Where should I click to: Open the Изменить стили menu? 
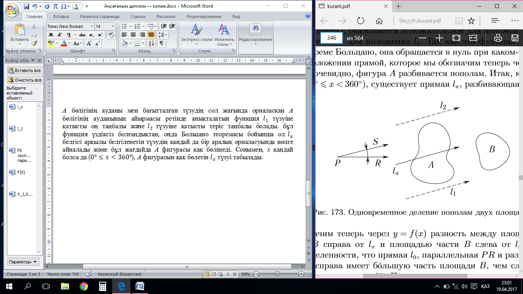pos(224,34)
